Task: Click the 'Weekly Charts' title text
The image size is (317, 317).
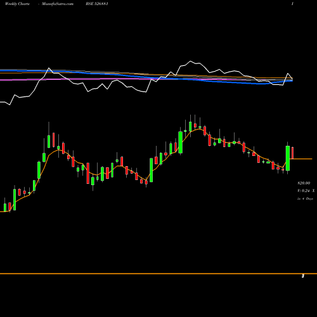Action: point(17,4)
